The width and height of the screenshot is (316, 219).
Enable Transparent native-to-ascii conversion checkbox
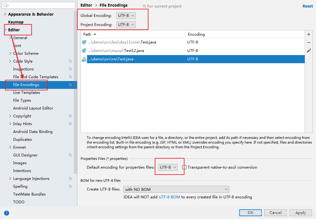point(184,167)
